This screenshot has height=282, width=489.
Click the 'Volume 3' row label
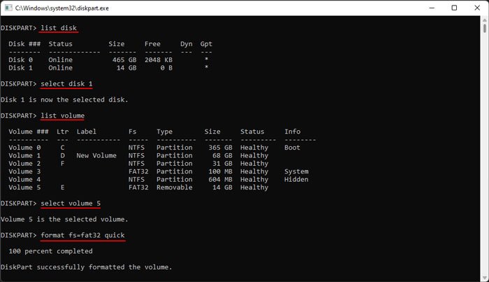pyautogui.click(x=24, y=171)
